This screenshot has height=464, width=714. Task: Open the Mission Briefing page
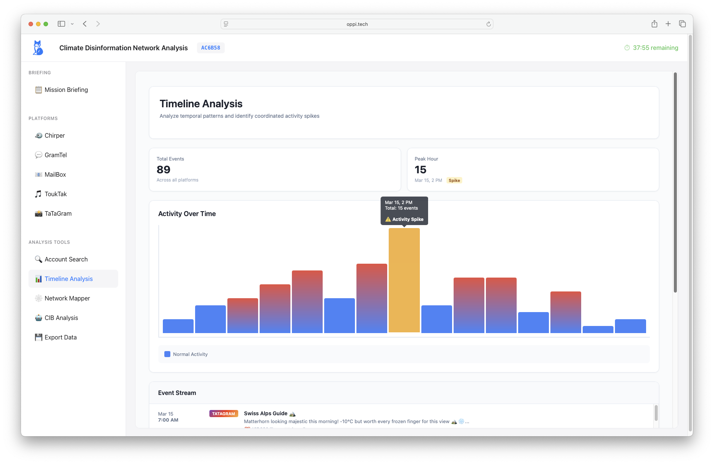tap(66, 90)
